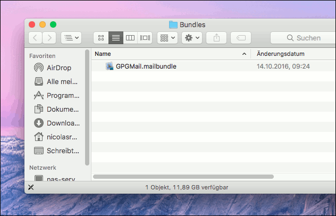Switch to column view

tap(130, 38)
